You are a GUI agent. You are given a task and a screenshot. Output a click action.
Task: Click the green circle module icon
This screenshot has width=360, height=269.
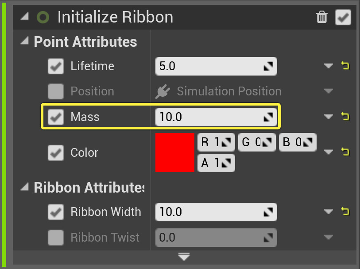[43, 17]
